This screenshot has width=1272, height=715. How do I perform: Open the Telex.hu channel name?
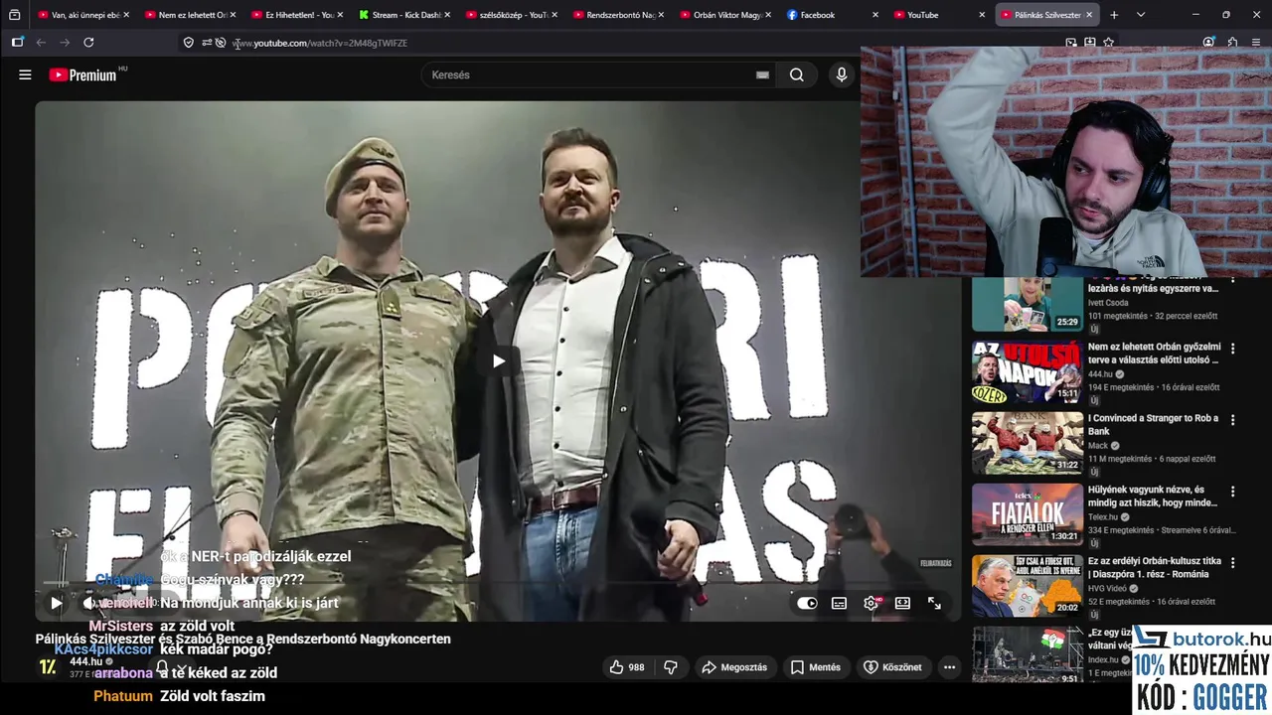(x=1103, y=516)
